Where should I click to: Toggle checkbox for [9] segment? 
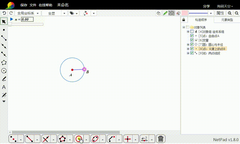pyautogui.click(x=192, y=53)
